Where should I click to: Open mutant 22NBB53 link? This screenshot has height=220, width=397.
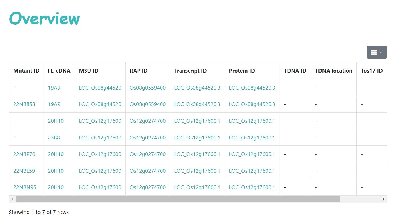[x=24, y=104]
